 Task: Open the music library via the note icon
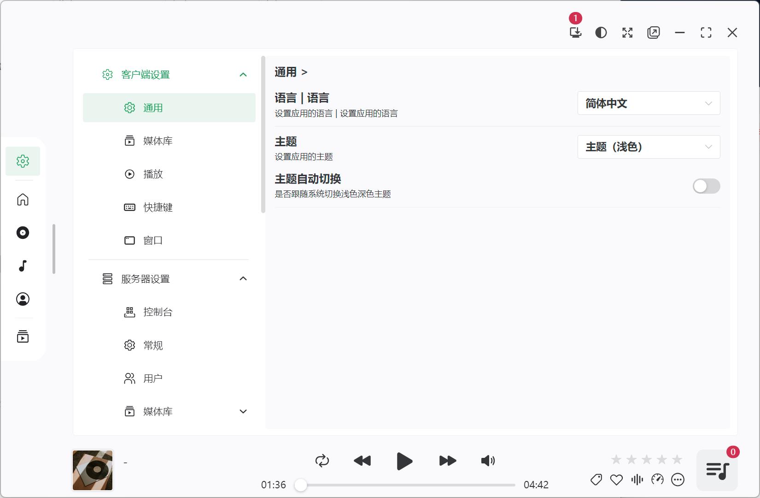coord(22,266)
